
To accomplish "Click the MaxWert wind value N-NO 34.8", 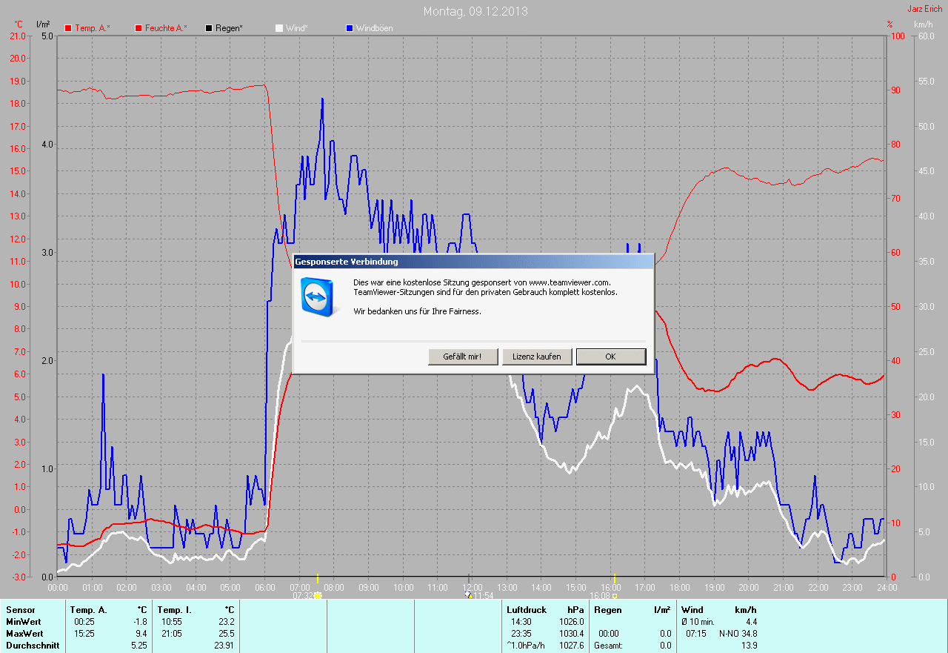I will click(738, 634).
